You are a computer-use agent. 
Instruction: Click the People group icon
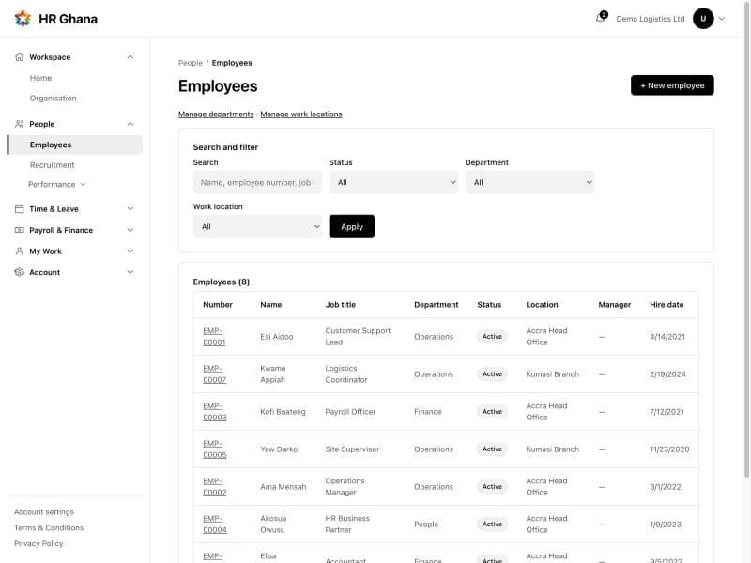point(19,124)
